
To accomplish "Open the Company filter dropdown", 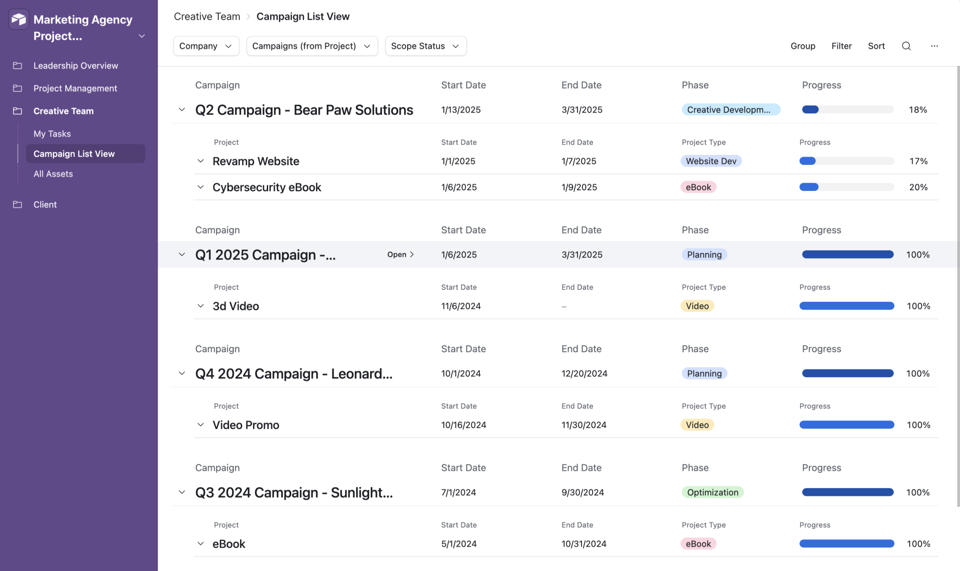I will pos(206,46).
